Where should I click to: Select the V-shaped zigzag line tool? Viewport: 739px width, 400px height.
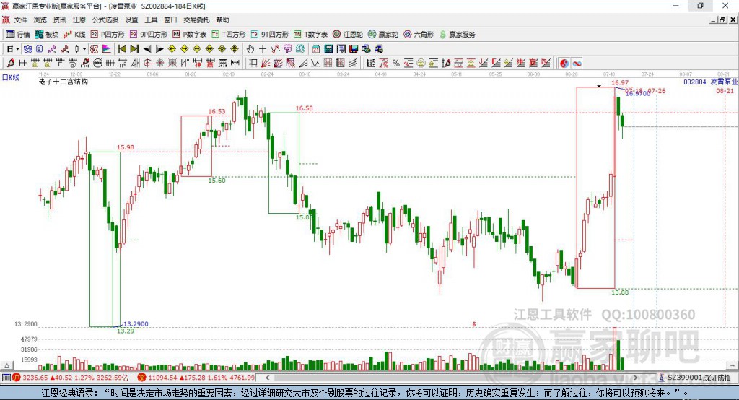[x=315, y=64]
